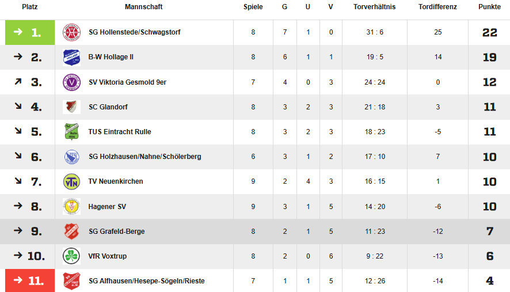Click Hagener SV club crest

coord(71,206)
